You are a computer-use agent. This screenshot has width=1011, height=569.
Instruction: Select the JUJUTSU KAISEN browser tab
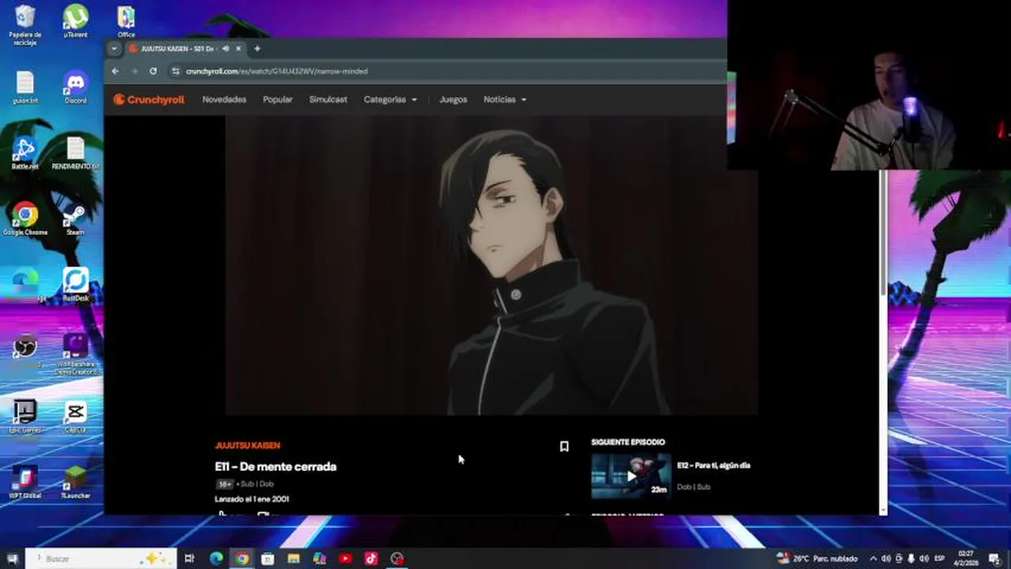(x=176, y=48)
